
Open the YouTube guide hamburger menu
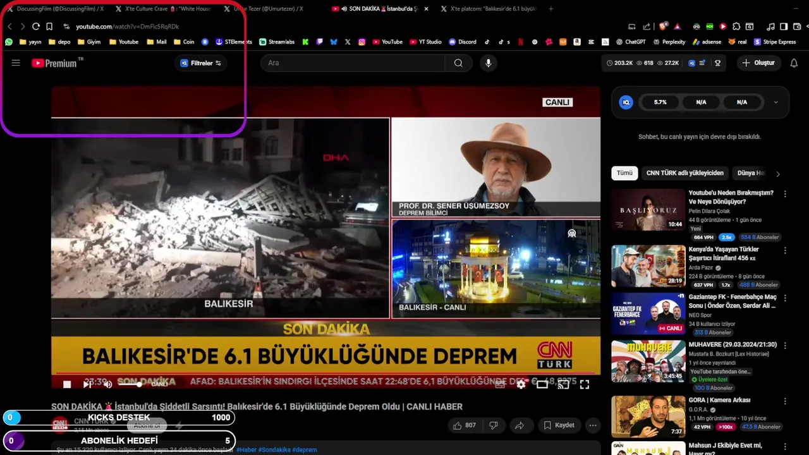pyautogui.click(x=16, y=63)
